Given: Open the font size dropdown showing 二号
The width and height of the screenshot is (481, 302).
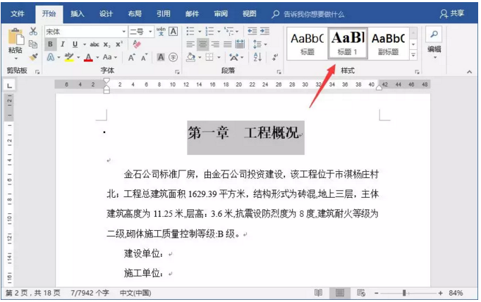Looking at the screenshot, I should pos(149,32).
